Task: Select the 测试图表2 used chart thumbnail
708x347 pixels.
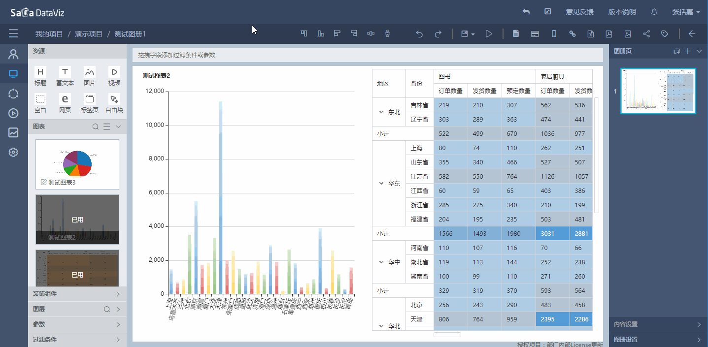Action: tap(77, 220)
